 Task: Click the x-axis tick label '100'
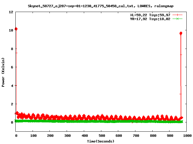pyautogui.click(x=33, y=136)
